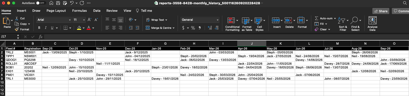Click the increase indent icon
409x96 pixels.
[137, 28]
